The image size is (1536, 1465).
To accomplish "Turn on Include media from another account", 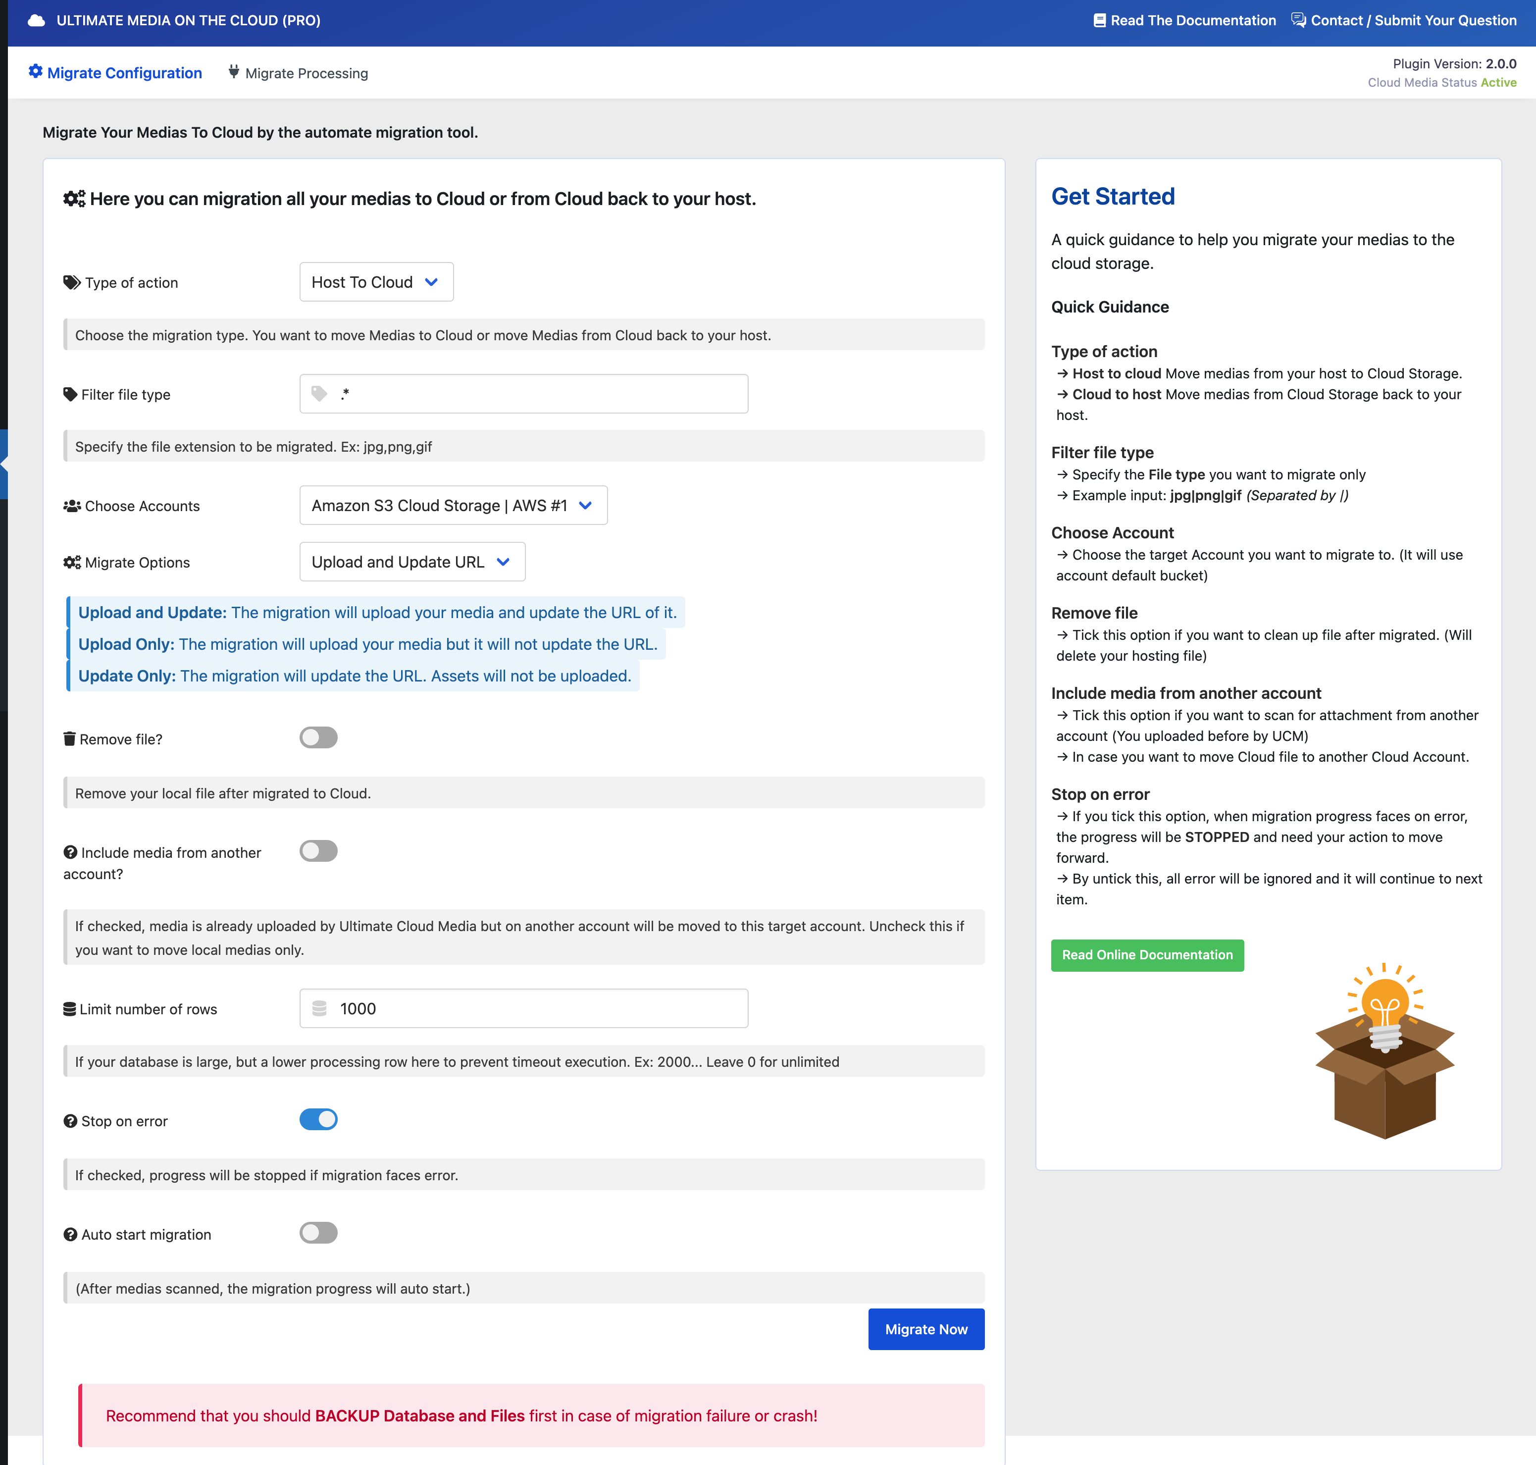I will point(318,851).
